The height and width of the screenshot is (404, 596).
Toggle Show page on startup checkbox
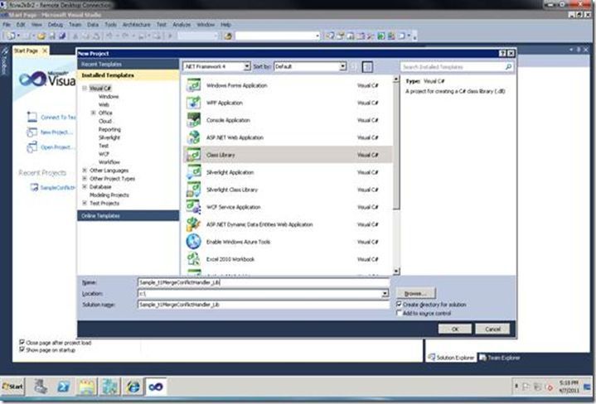tap(22, 349)
